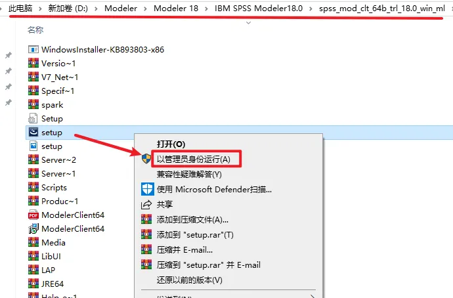Click the Scripts archive icon
Screen dimensions: 453x298
[x=33, y=187]
